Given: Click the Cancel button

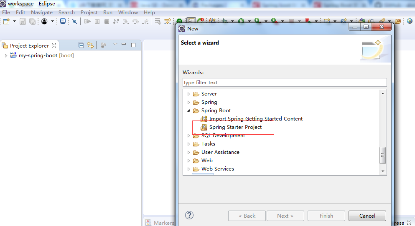Looking at the screenshot, I should 367,216.
